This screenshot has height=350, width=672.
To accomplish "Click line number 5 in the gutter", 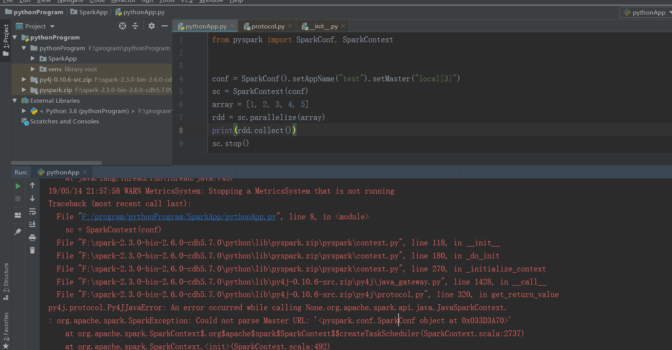I will click(x=181, y=91).
